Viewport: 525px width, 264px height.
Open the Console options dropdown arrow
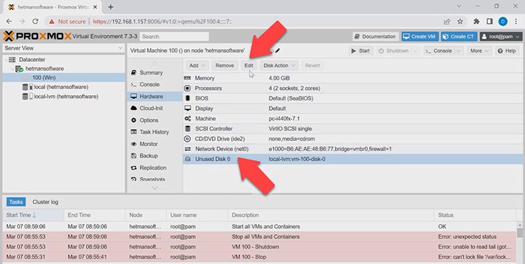pyautogui.click(x=458, y=51)
